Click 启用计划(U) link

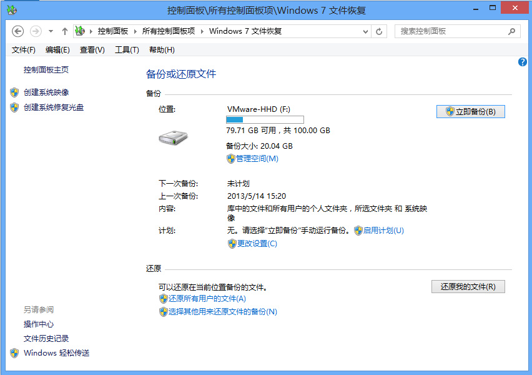click(383, 231)
